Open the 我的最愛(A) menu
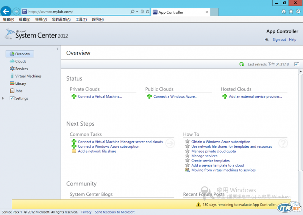Screen dimensions: 303x215 (61, 19)
